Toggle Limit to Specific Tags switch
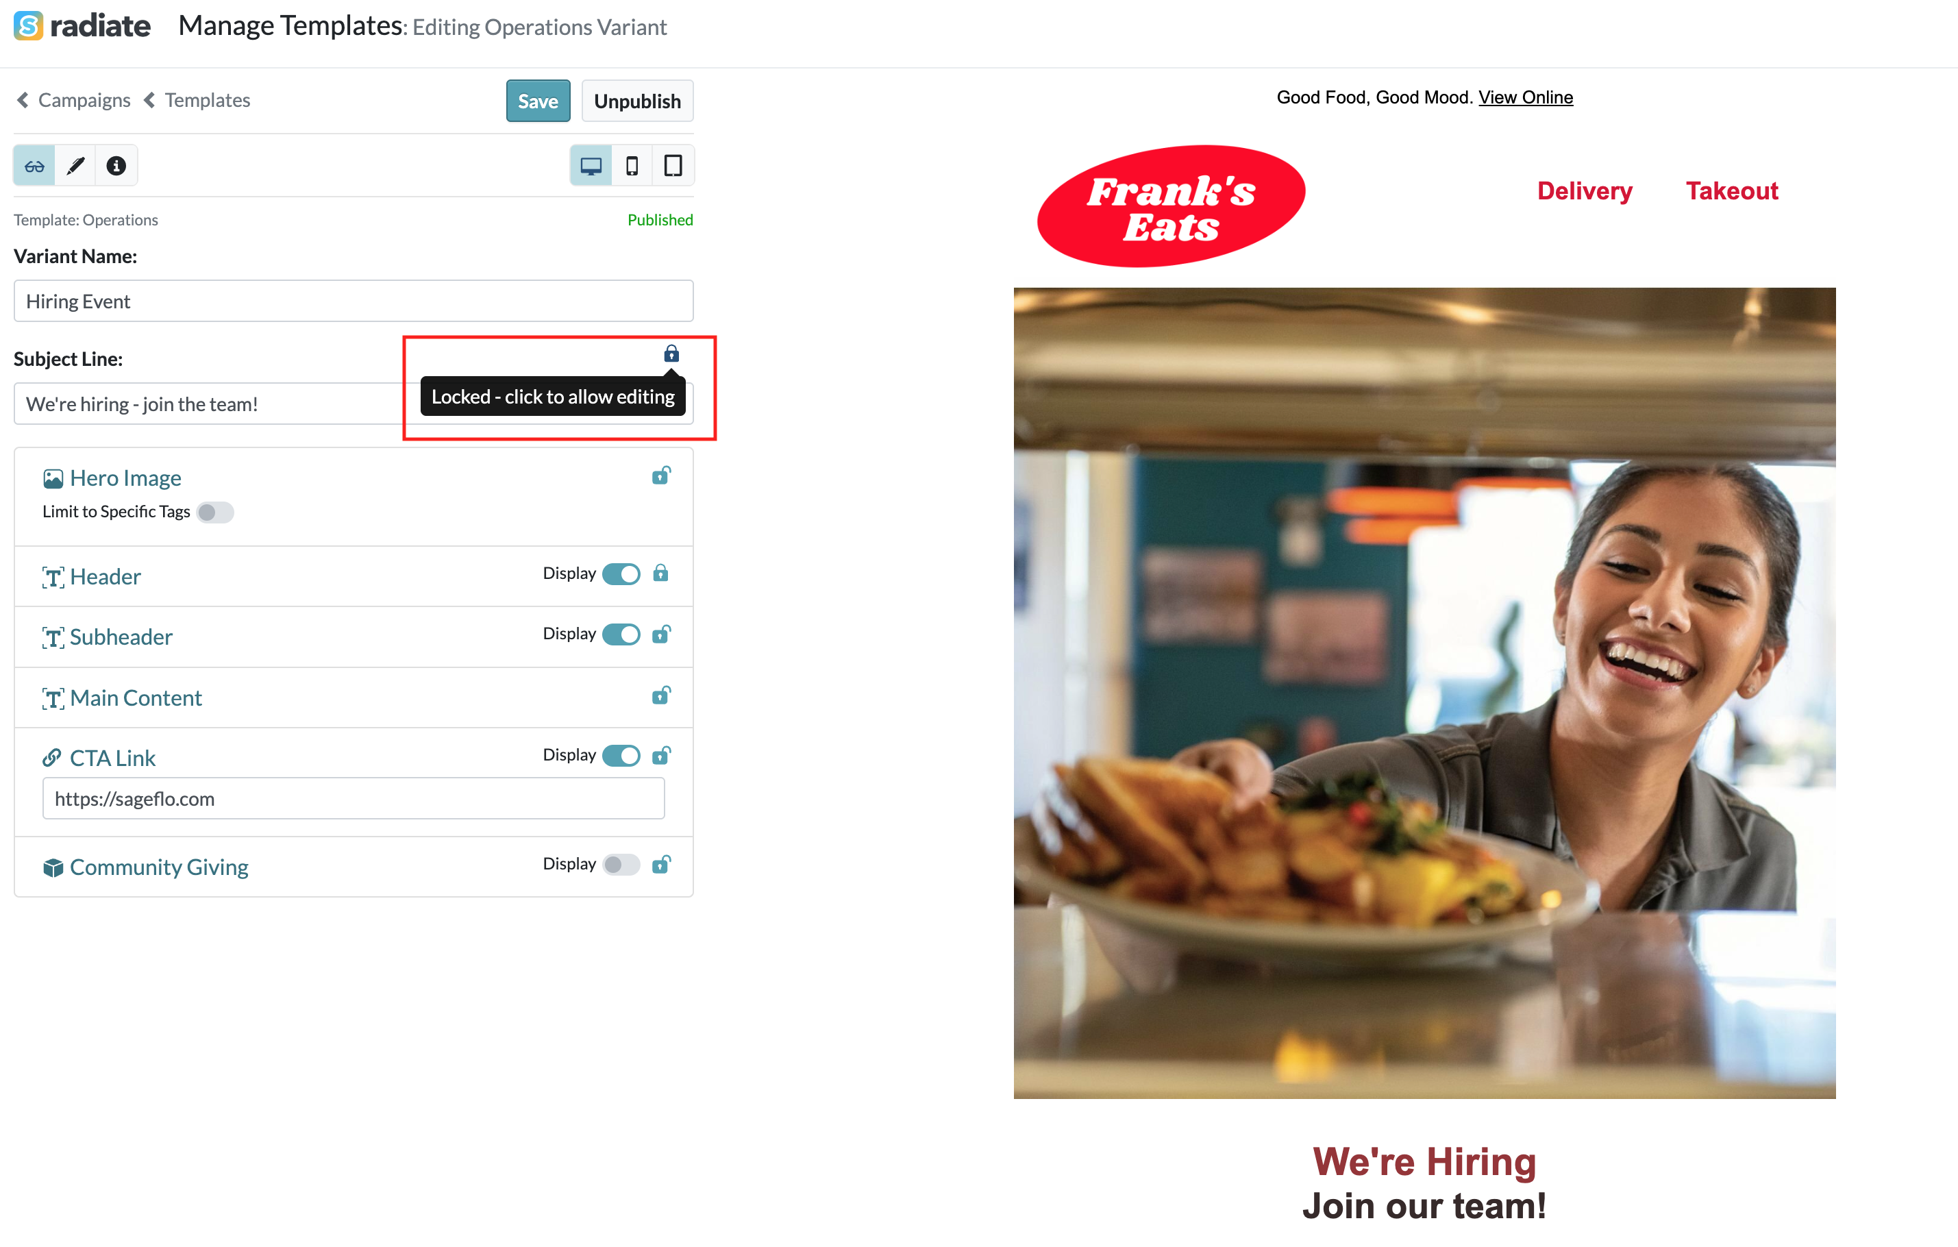1958x1247 pixels. (x=216, y=513)
